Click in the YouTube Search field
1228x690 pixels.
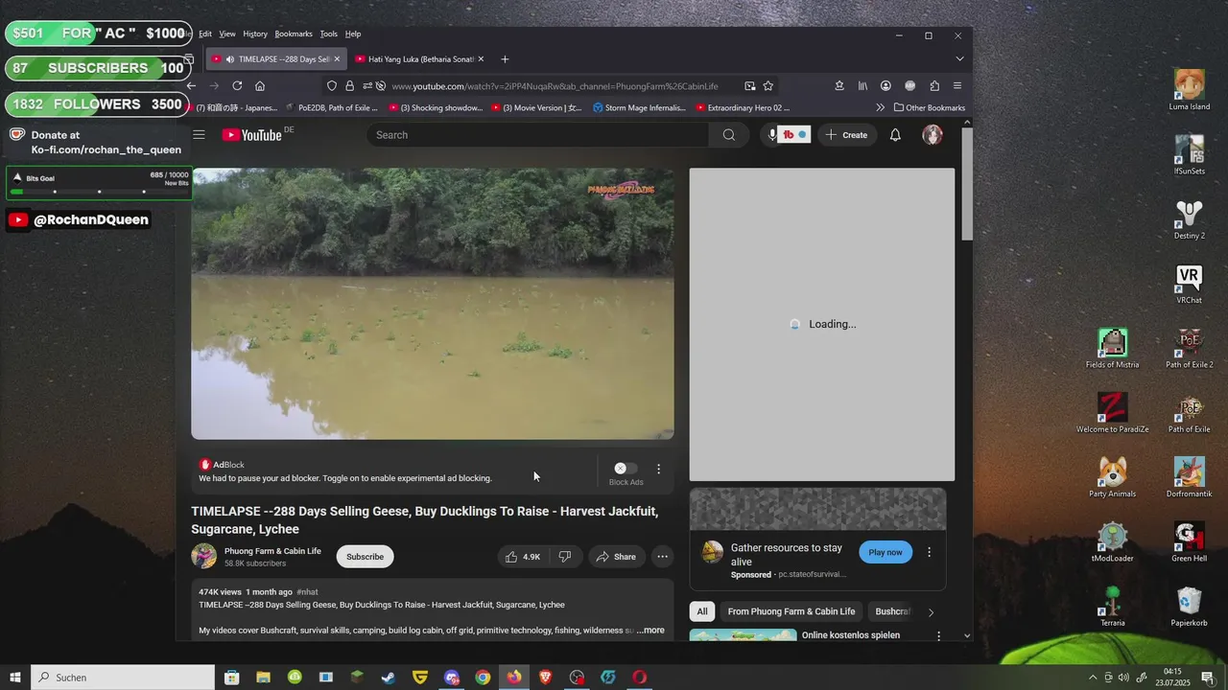[x=537, y=135]
